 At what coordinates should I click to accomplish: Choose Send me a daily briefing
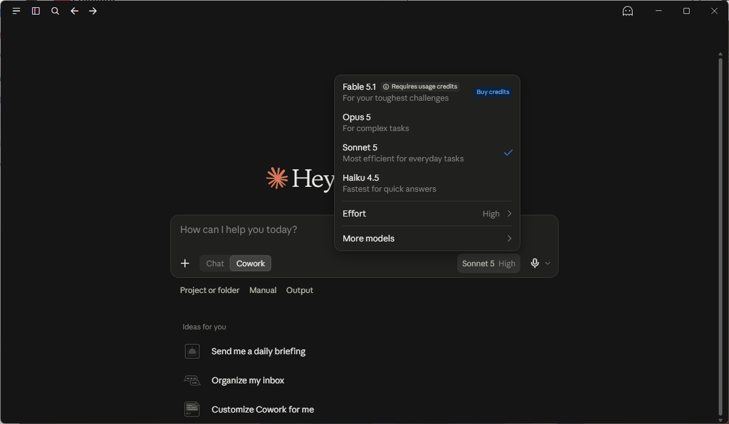tap(258, 351)
